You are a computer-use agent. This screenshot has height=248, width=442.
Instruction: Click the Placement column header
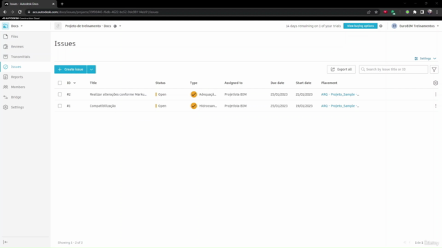[329, 83]
